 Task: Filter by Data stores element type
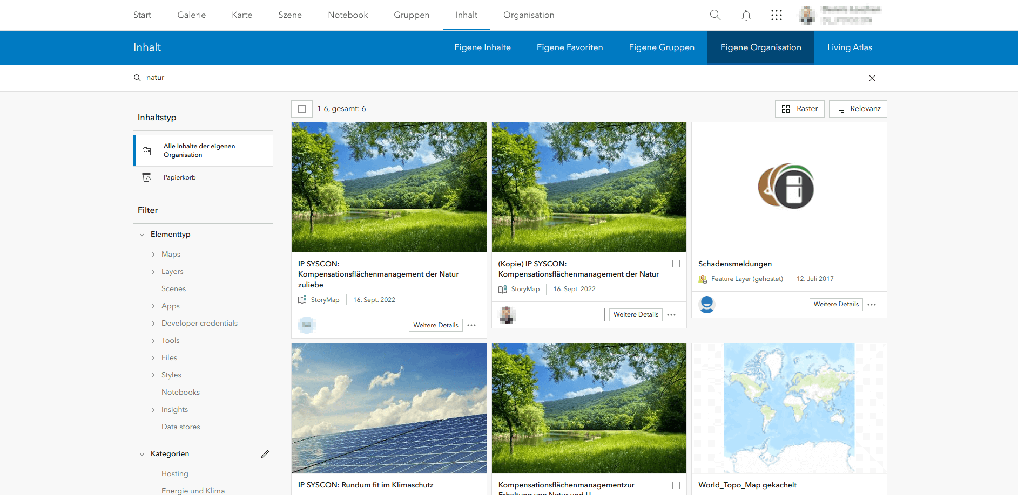coord(180,427)
